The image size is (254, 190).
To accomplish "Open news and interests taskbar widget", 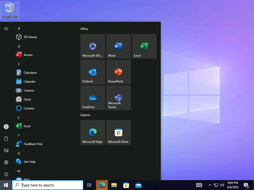I will 199,185.
